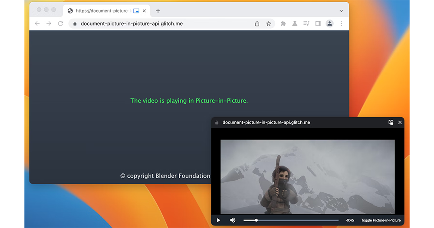Viewport: 434px width, 228px height.
Task: Click the globe favicon on the tab
Action: (70, 11)
